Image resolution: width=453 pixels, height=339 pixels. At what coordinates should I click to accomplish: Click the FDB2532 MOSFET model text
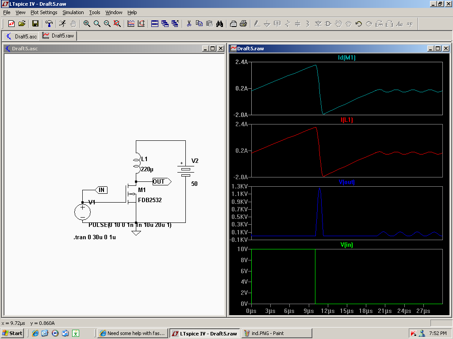pyautogui.click(x=150, y=200)
